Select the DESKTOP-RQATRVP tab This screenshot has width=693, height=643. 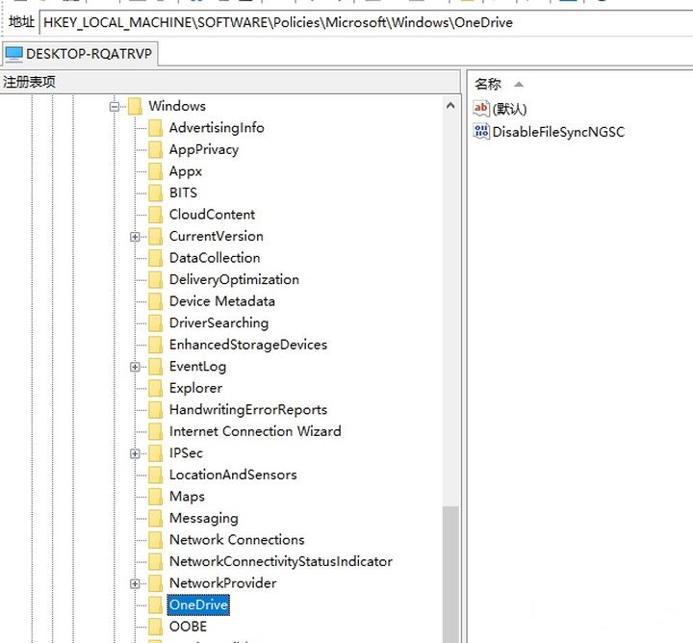pos(79,54)
